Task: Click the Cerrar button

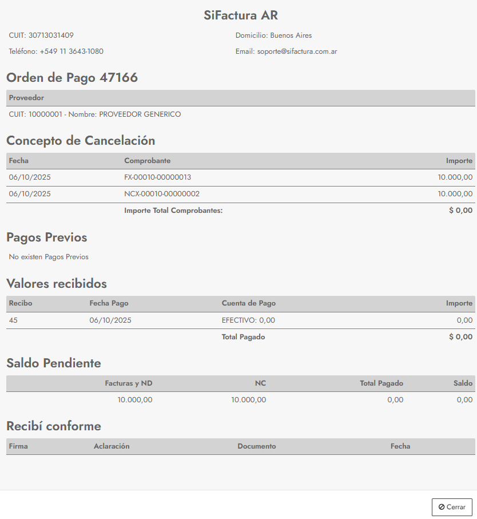Action: coord(452,507)
